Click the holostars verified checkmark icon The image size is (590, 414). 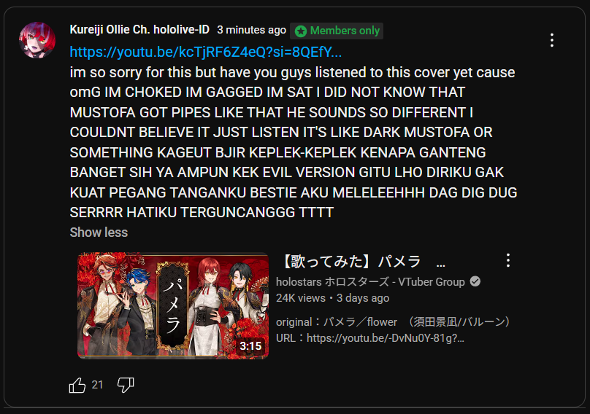(475, 281)
